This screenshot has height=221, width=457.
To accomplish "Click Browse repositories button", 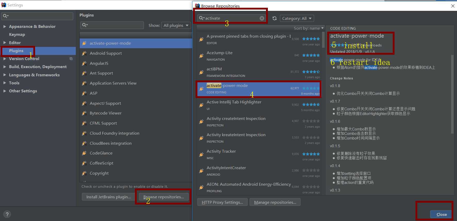I will [164, 197].
